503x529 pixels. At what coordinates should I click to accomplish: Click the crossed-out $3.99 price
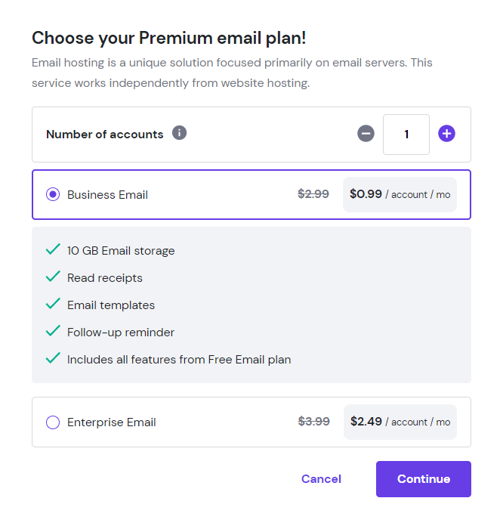tap(313, 422)
